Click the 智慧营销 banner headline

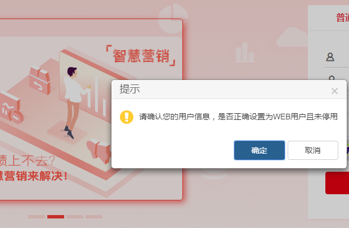pos(141,56)
